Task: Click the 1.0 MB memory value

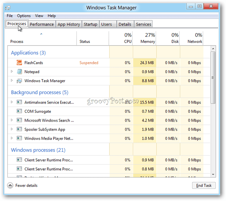Action: 148,138
